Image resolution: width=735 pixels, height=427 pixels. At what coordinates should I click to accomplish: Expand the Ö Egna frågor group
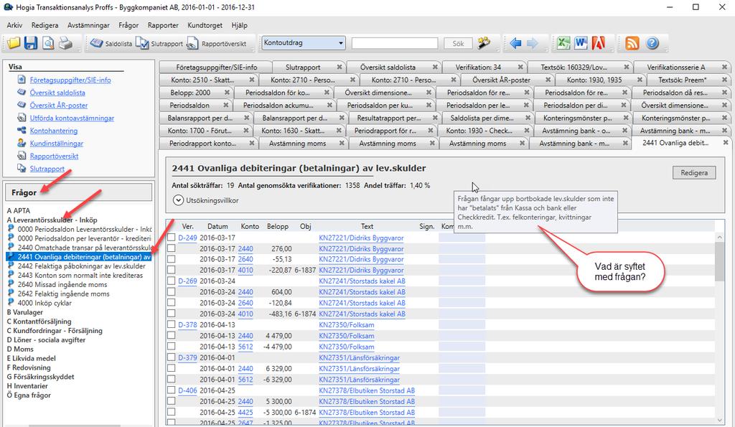pyautogui.click(x=29, y=395)
